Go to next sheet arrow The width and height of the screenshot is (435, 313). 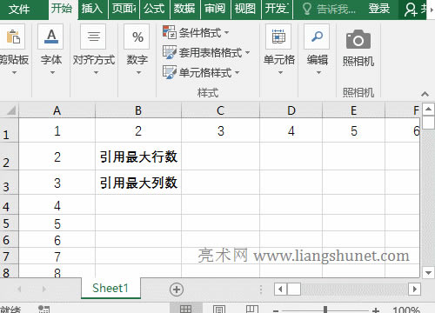point(44,289)
